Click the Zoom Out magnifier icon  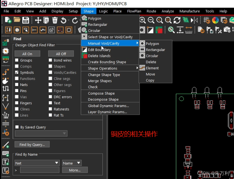click(151, 20)
